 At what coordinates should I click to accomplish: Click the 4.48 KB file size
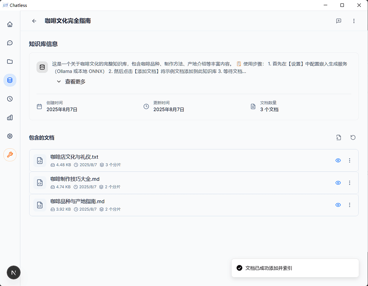pyautogui.click(x=63, y=165)
